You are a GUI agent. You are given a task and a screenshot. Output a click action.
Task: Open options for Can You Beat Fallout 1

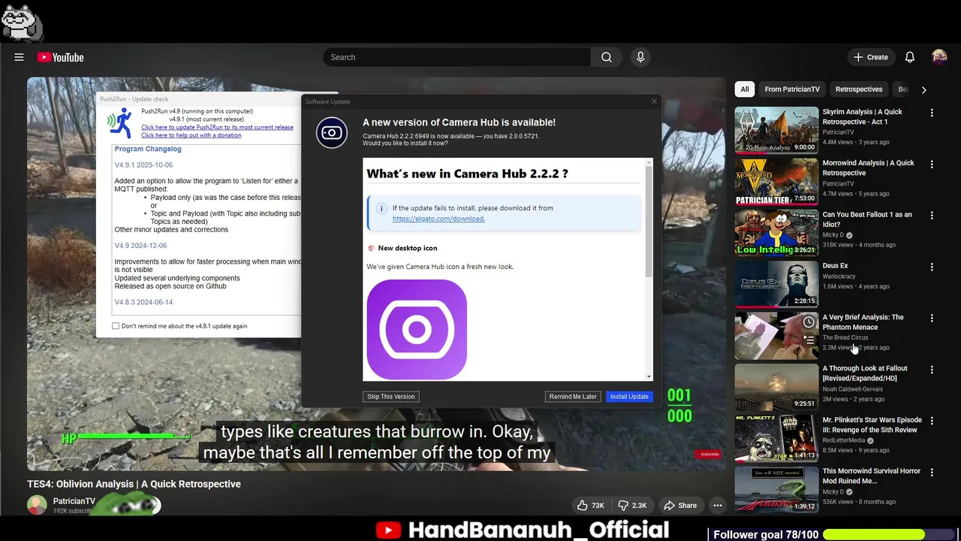(x=932, y=216)
